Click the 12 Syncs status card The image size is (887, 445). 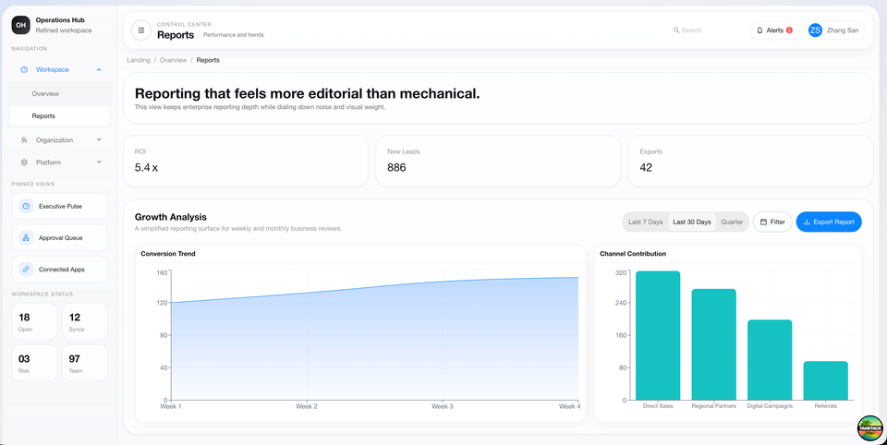click(x=85, y=321)
